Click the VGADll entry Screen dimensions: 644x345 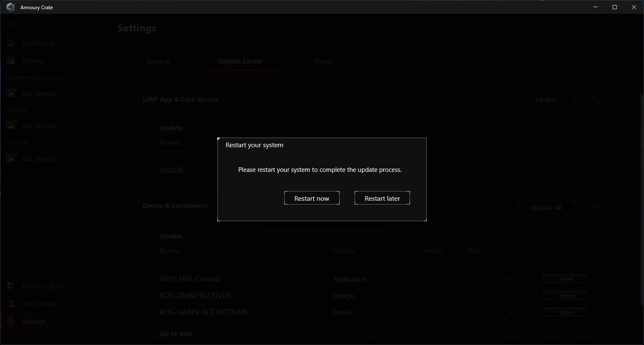pos(171,171)
